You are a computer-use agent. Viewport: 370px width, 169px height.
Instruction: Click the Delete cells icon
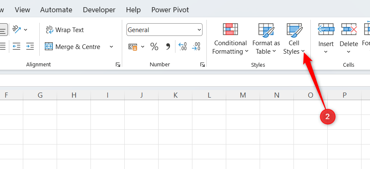pyautogui.click(x=349, y=29)
